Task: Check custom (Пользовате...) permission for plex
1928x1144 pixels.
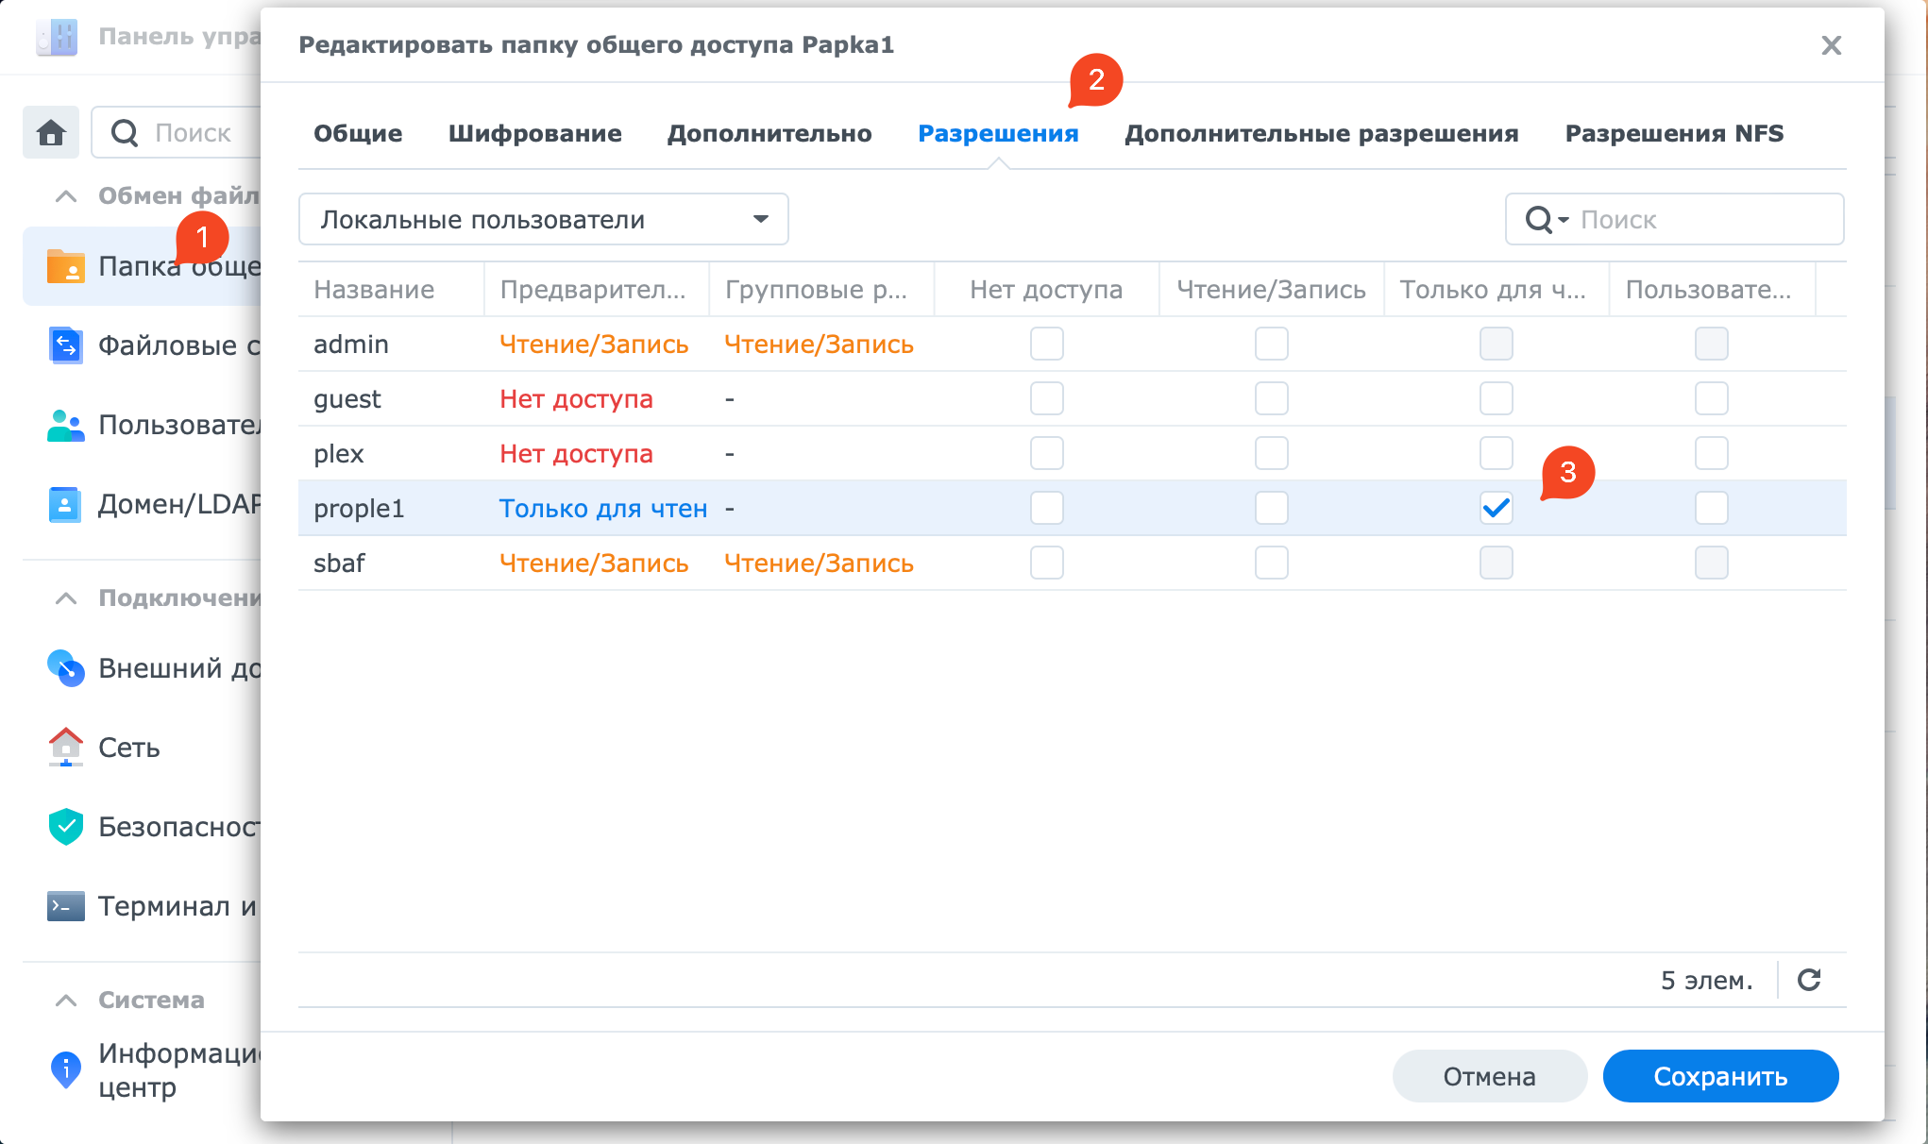Action: (x=1712, y=453)
